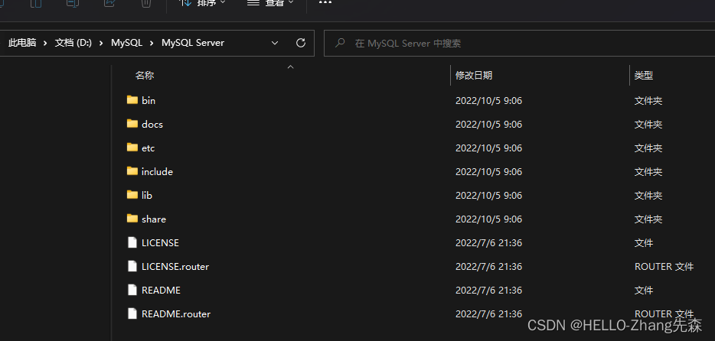Open the three-dot more options menu
Screen dimensions: 715x341
pos(325,3)
